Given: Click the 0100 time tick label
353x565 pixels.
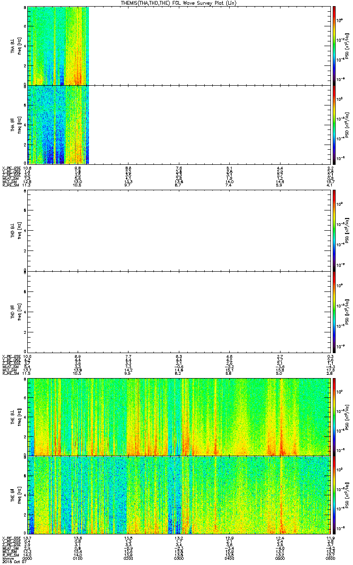Looking at the screenshot, I should [78, 558].
